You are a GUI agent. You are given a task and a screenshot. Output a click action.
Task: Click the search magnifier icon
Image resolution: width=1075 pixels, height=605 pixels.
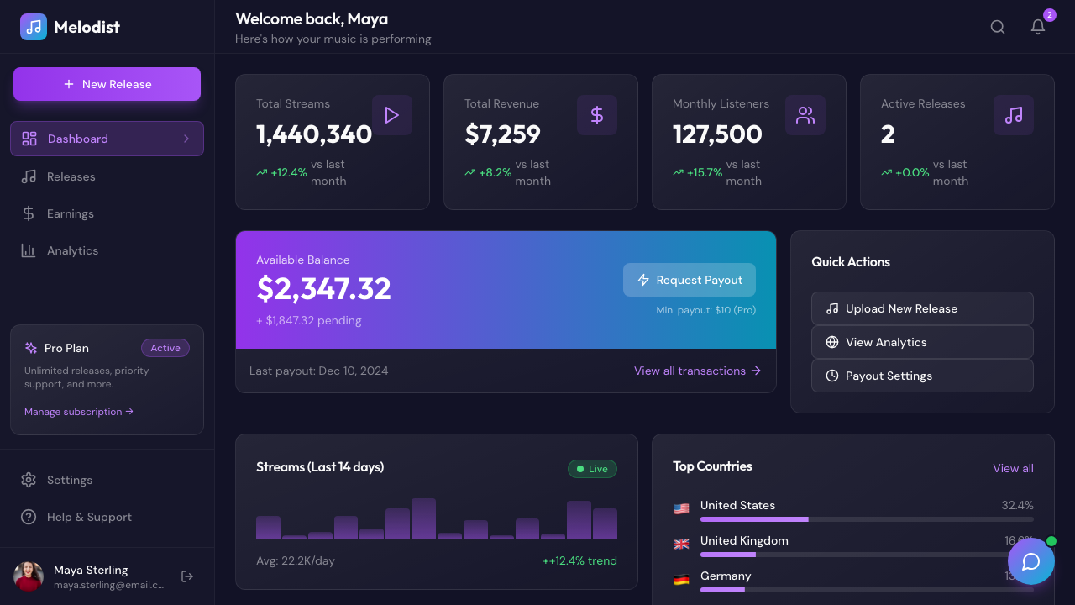[998, 27]
